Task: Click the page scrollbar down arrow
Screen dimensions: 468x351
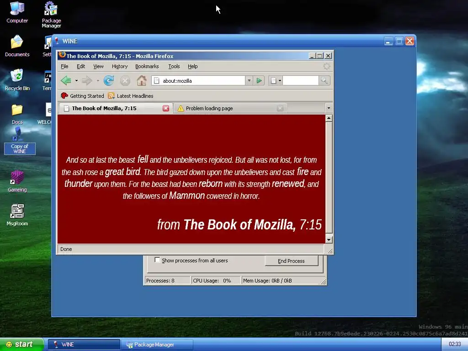Action: click(x=329, y=239)
